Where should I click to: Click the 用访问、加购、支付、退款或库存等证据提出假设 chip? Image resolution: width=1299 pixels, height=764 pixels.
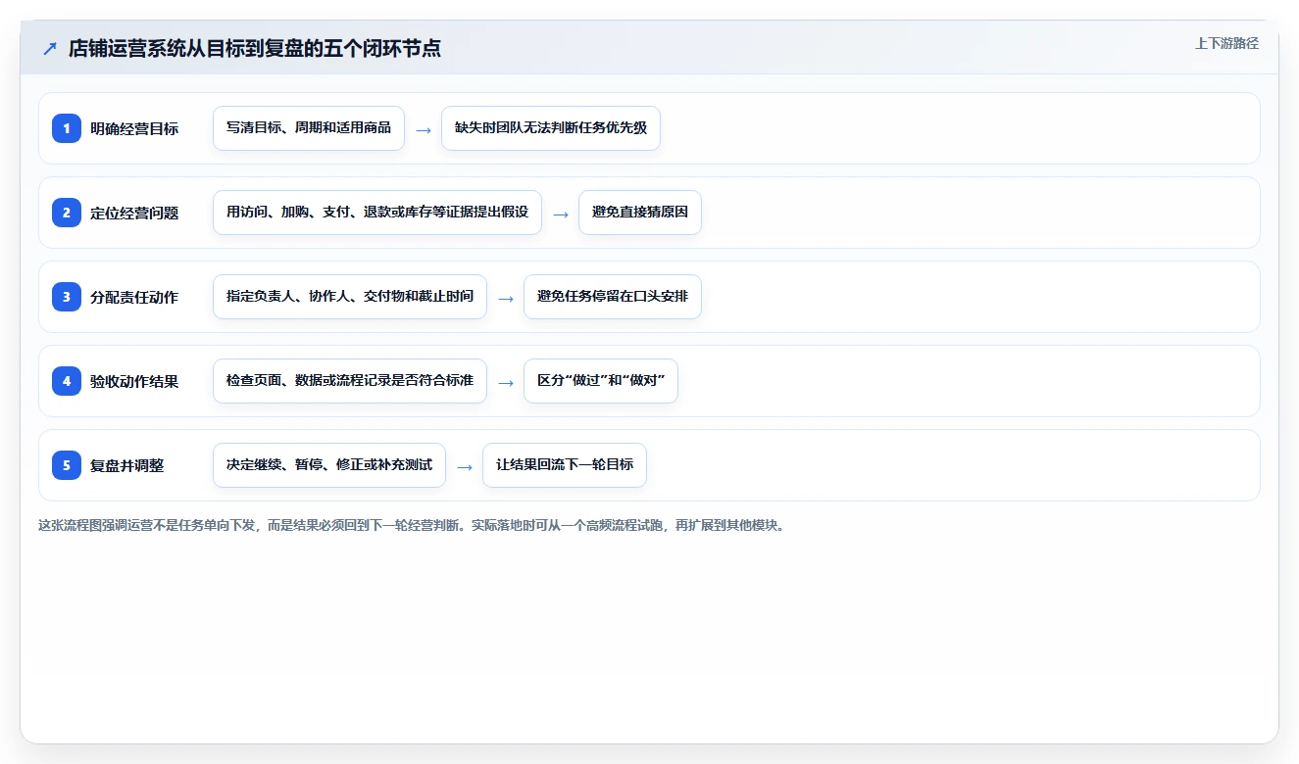[x=377, y=213]
